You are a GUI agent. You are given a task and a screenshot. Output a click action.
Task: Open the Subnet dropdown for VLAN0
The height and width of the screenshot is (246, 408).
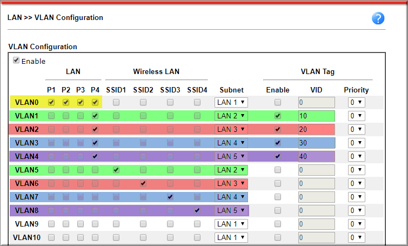[231, 102]
